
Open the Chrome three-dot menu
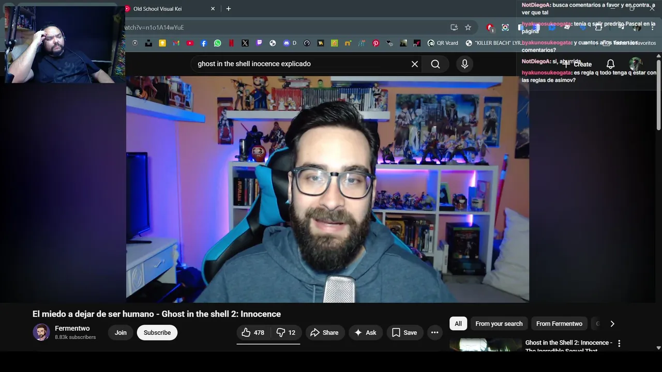(653, 27)
